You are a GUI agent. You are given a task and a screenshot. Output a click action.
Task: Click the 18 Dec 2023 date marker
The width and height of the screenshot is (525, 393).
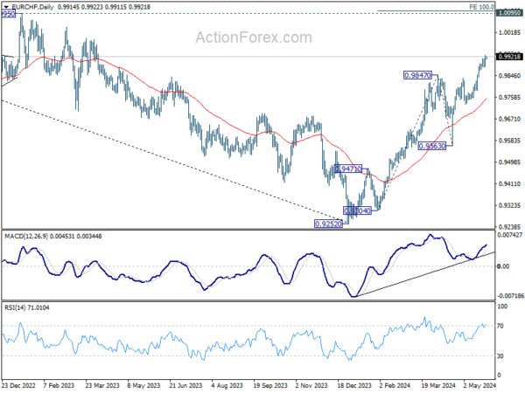tap(354, 385)
